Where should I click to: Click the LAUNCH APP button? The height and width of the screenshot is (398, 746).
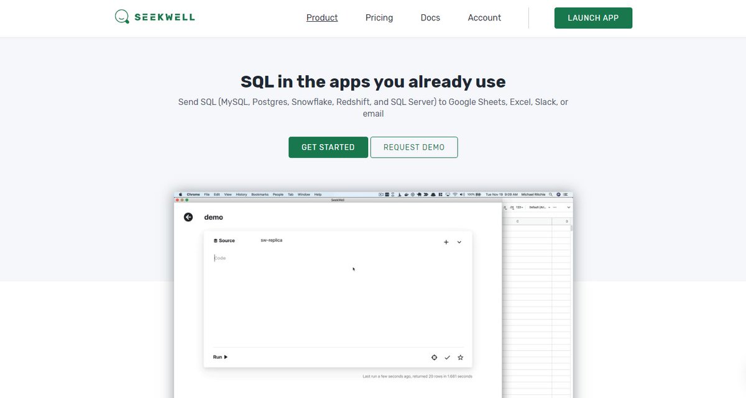point(593,17)
